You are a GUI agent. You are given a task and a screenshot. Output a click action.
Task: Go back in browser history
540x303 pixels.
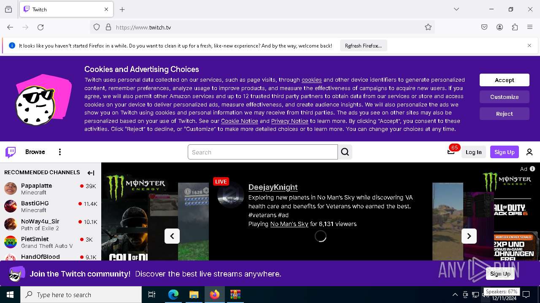[x=10, y=27]
